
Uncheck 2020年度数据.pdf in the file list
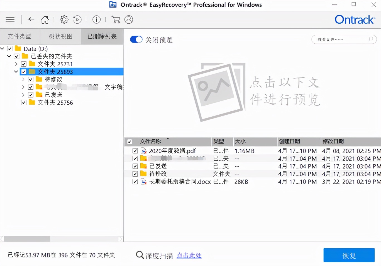pyautogui.click(x=135, y=150)
